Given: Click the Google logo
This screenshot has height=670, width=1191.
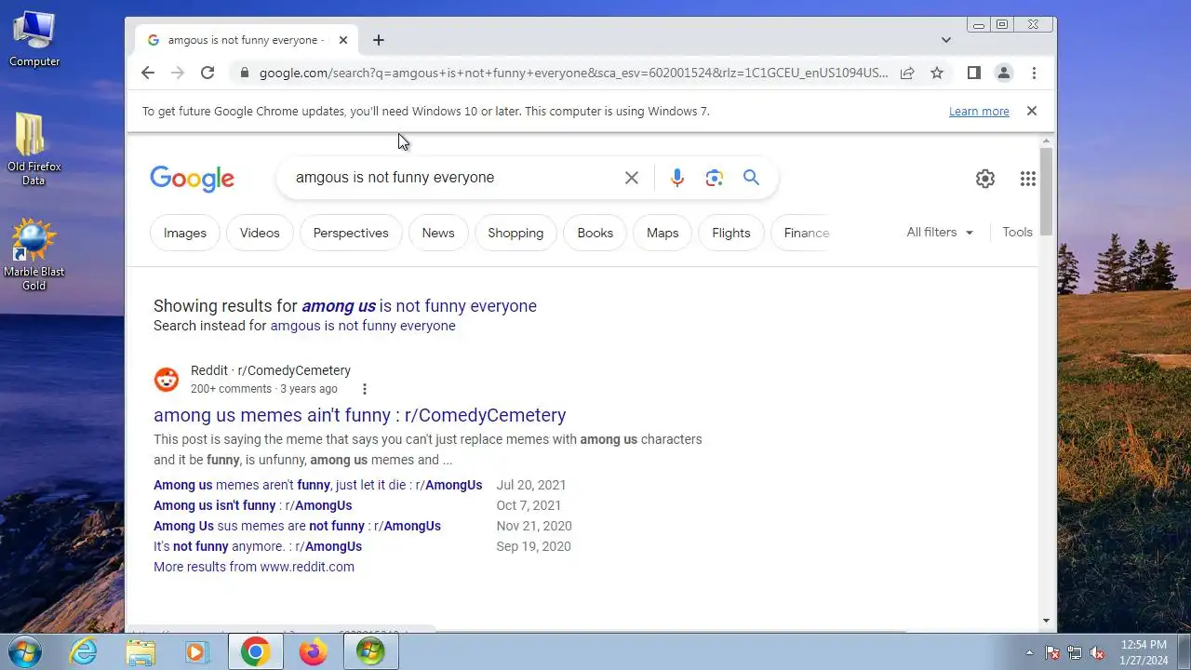Looking at the screenshot, I should [193, 179].
